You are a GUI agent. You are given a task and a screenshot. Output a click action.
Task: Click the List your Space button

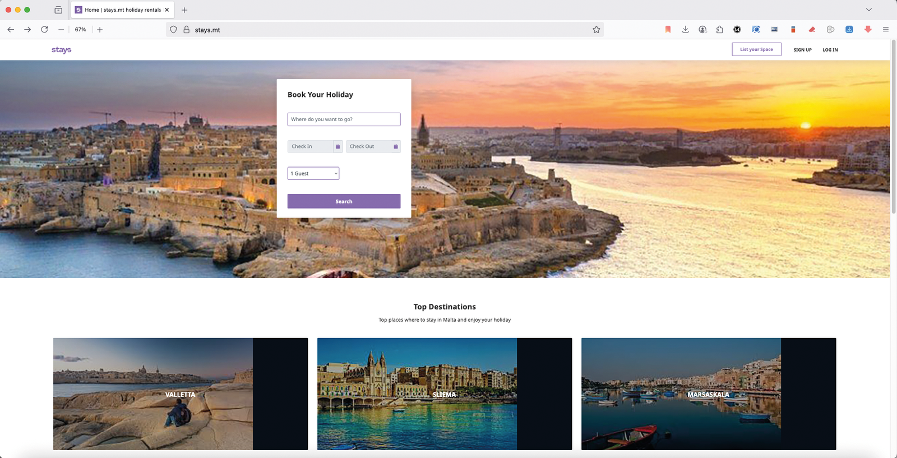[x=756, y=49]
